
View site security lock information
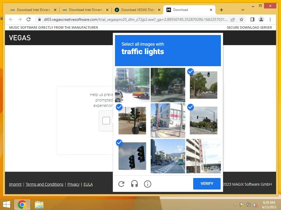click(x=40, y=19)
